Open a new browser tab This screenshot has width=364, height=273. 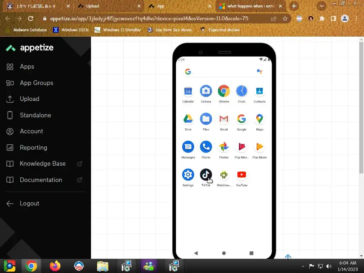(x=294, y=6)
